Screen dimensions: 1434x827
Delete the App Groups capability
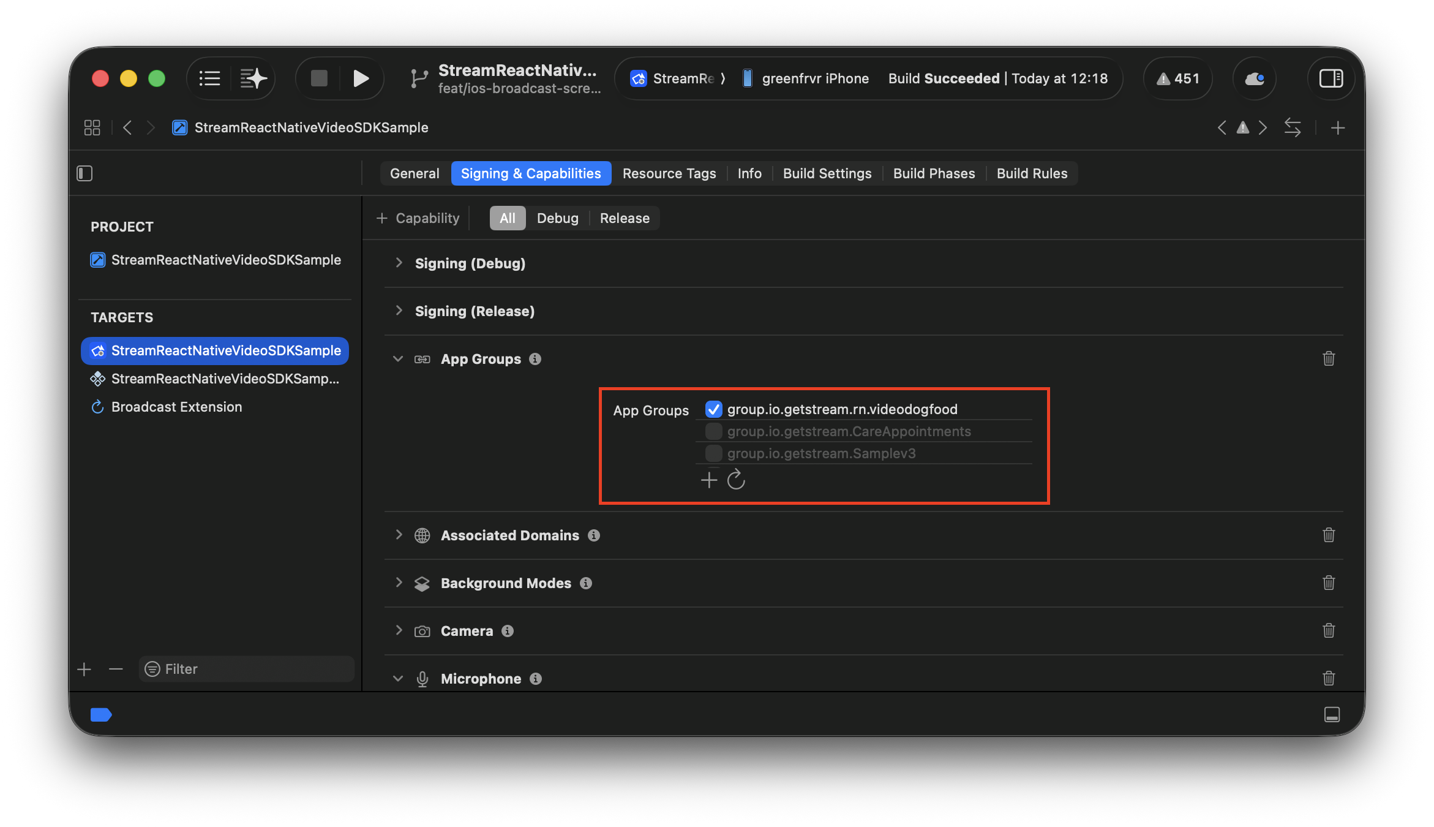(x=1329, y=358)
